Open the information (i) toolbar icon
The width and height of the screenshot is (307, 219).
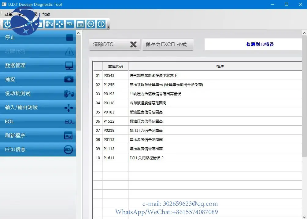coord(101,24)
